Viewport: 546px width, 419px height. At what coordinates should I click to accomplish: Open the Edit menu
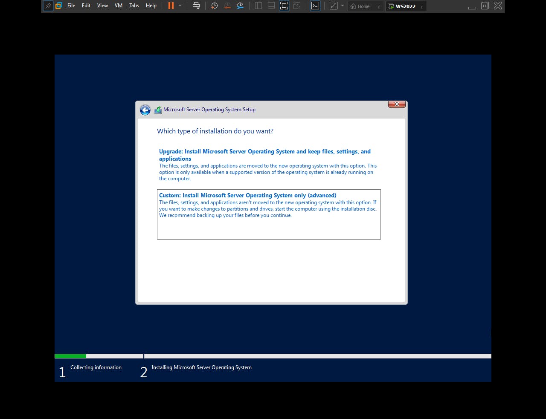pyautogui.click(x=86, y=6)
